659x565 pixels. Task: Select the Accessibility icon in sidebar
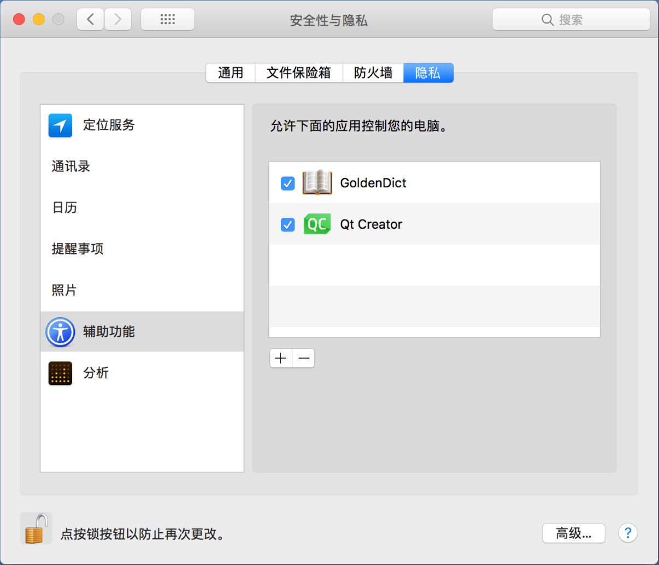pyautogui.click(x=60, y=332)
